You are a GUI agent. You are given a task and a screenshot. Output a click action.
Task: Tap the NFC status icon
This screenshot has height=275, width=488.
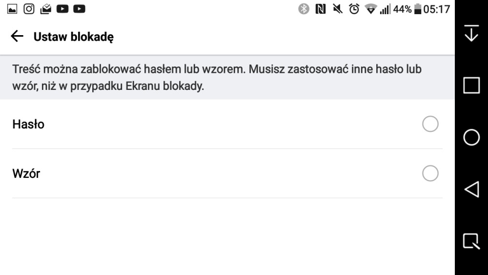(x=321, y=9)
